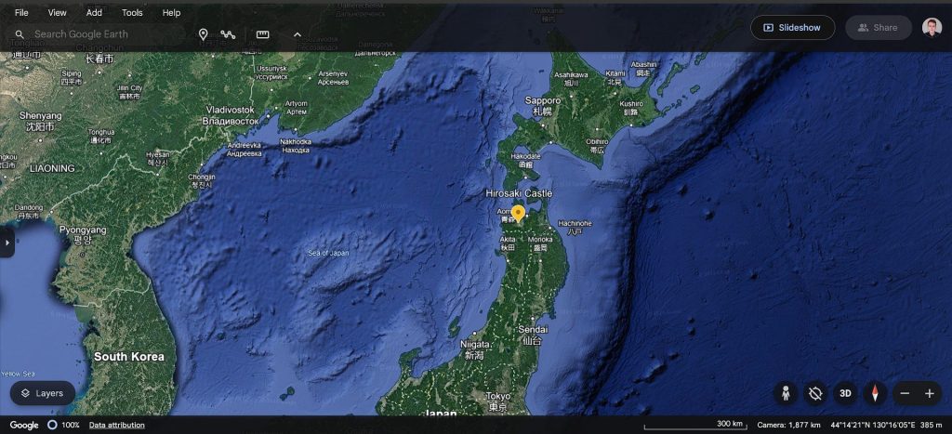The image size is (952, 434).
Task: Open the Tools menu
Action: tap(132, 13)
